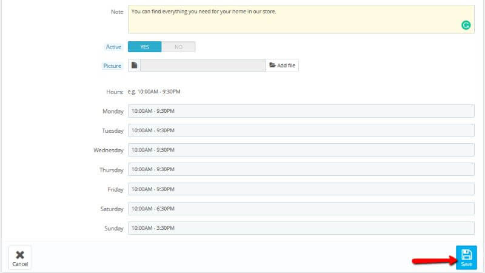Edit the Sunday hours field
The image size is (485, 273).
301,228
